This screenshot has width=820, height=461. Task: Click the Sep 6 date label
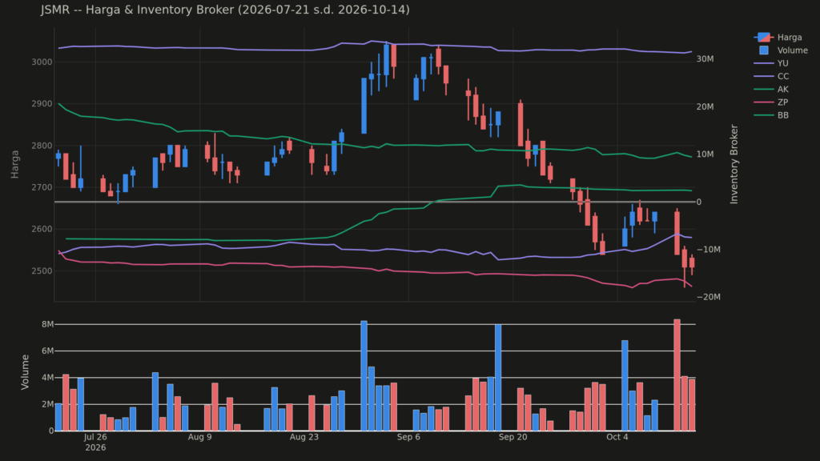(408, 437)
